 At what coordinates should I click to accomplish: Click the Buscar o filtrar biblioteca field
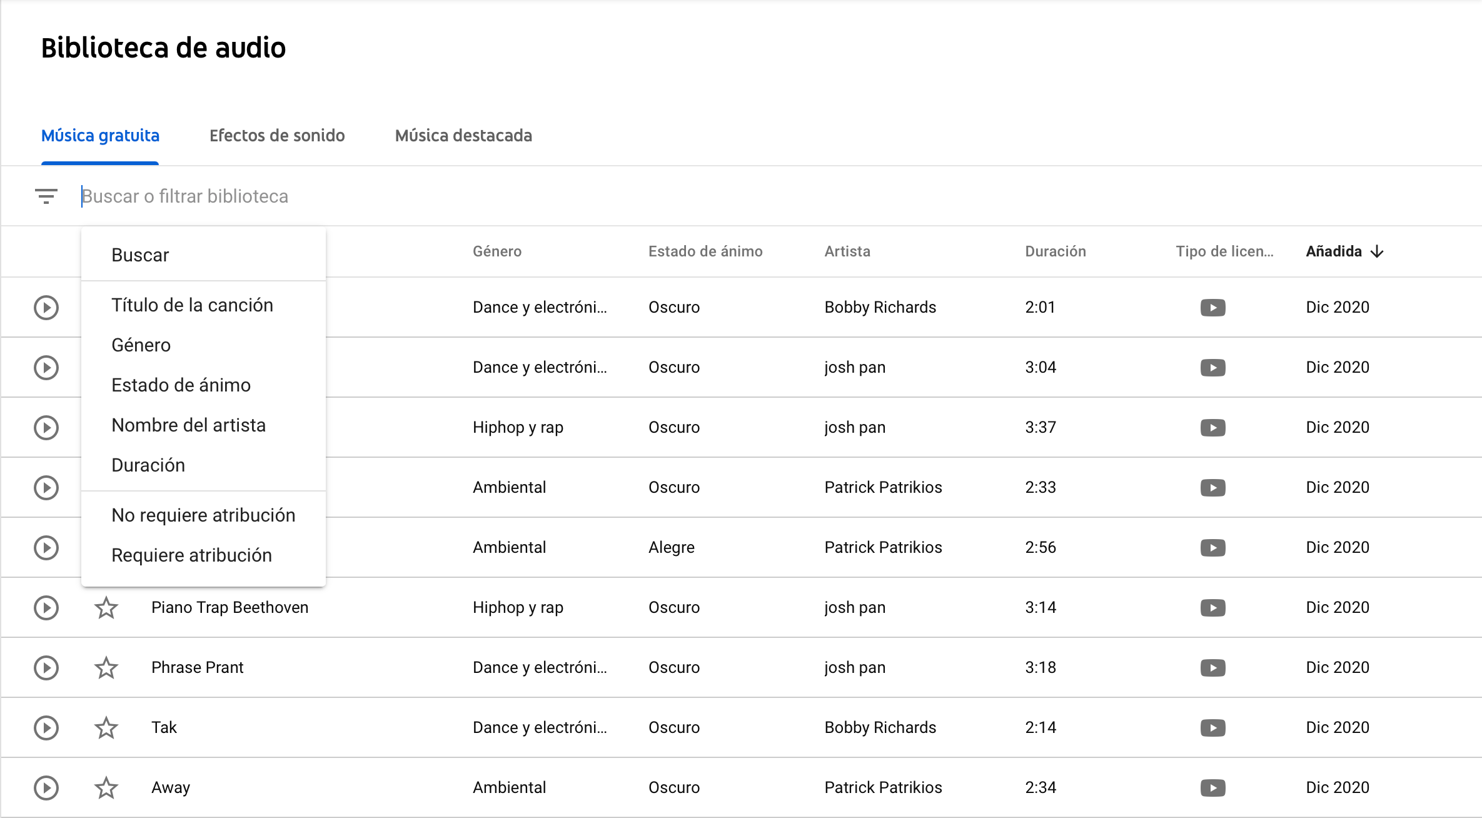click(438, 196)
